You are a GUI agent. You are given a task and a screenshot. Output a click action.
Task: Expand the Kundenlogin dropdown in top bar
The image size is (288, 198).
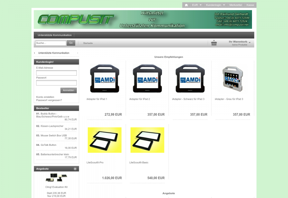point(215,5)
